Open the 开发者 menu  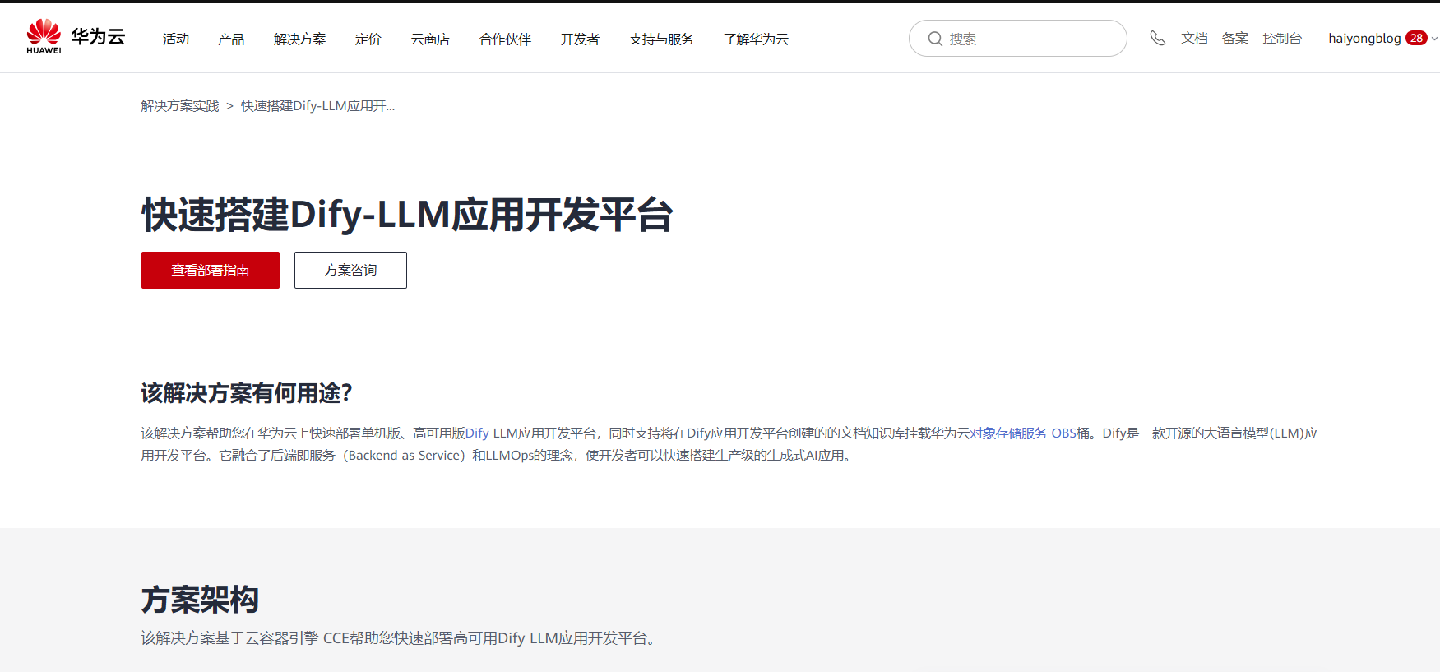(x=581, y=39)
